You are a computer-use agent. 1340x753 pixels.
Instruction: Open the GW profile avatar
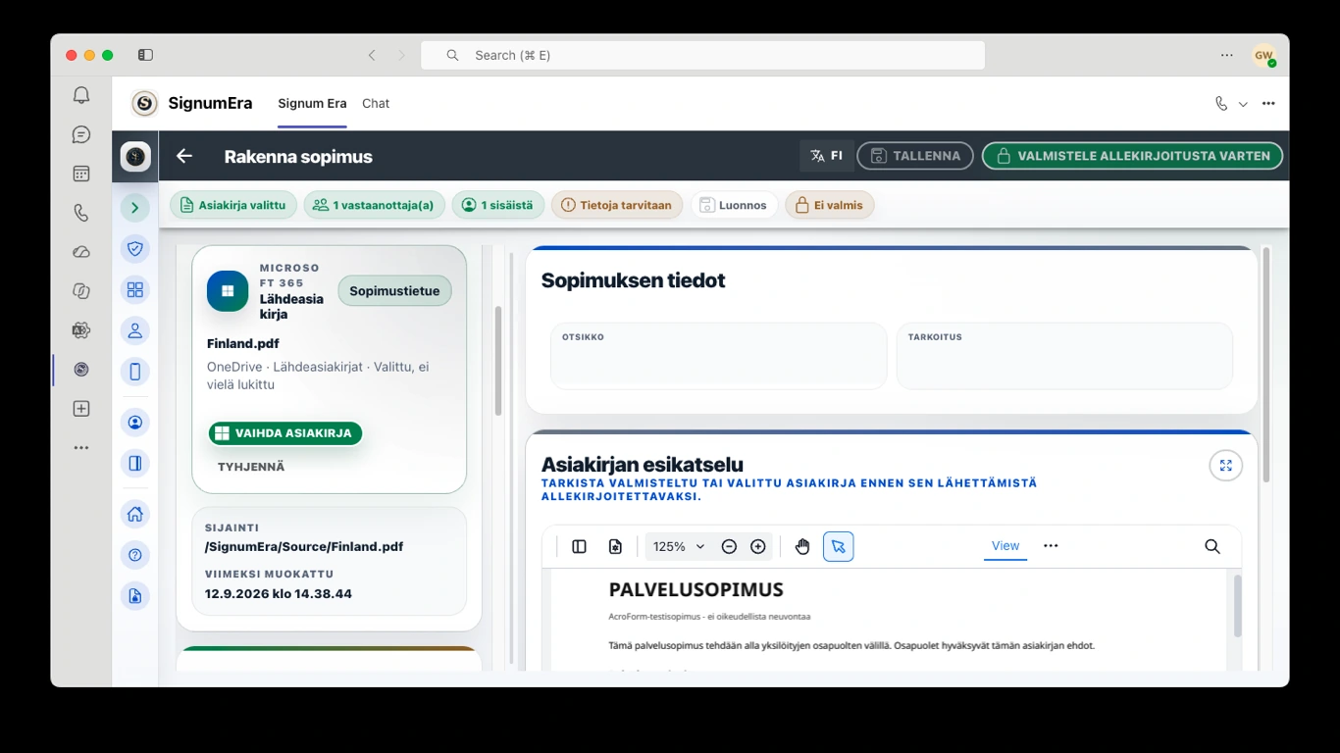1263,56
